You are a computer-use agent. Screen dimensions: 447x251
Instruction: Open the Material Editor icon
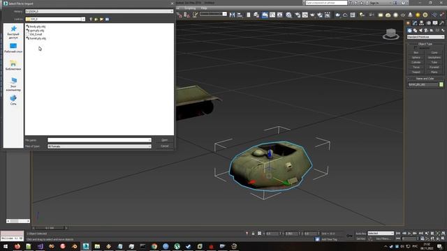pos(288,15)
